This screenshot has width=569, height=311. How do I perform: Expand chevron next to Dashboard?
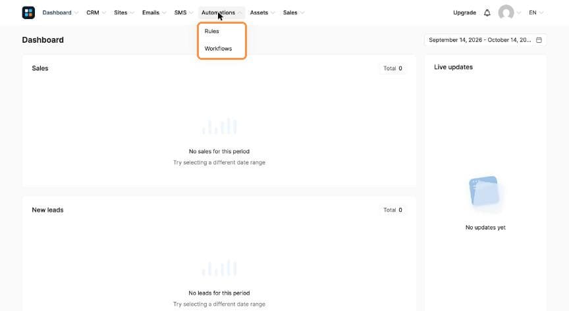tap(76, 12)
